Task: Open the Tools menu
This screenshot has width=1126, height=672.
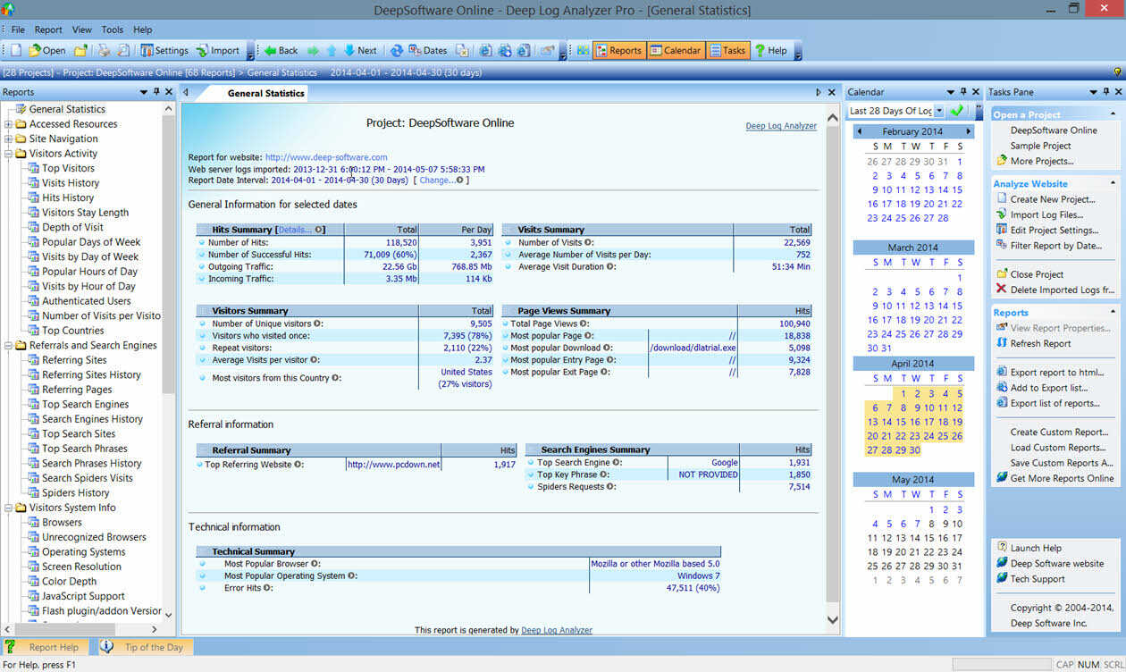Action: click(x=112, y=29)
